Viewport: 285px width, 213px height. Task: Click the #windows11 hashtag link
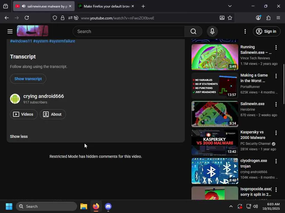tap(21, 41)
